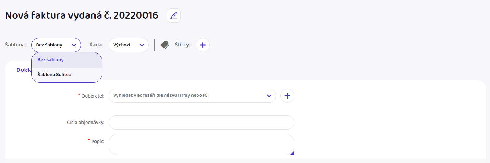
Task: Click into the Číslo objednávky input
Action: tap(201, 123)
